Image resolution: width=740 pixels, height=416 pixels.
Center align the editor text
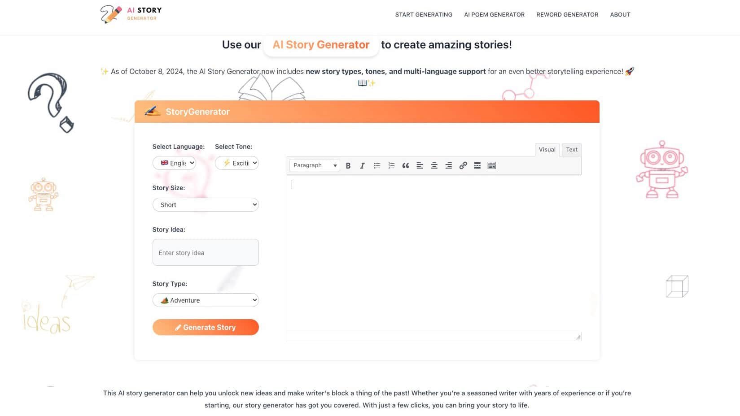tap(434, 165)
